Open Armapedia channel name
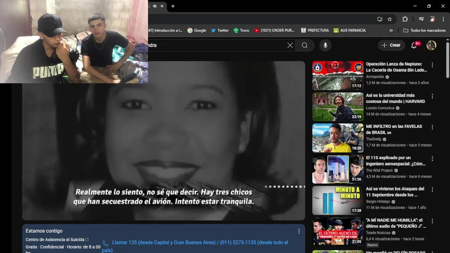This screenshot has height=253, width=450. [375, 77]
